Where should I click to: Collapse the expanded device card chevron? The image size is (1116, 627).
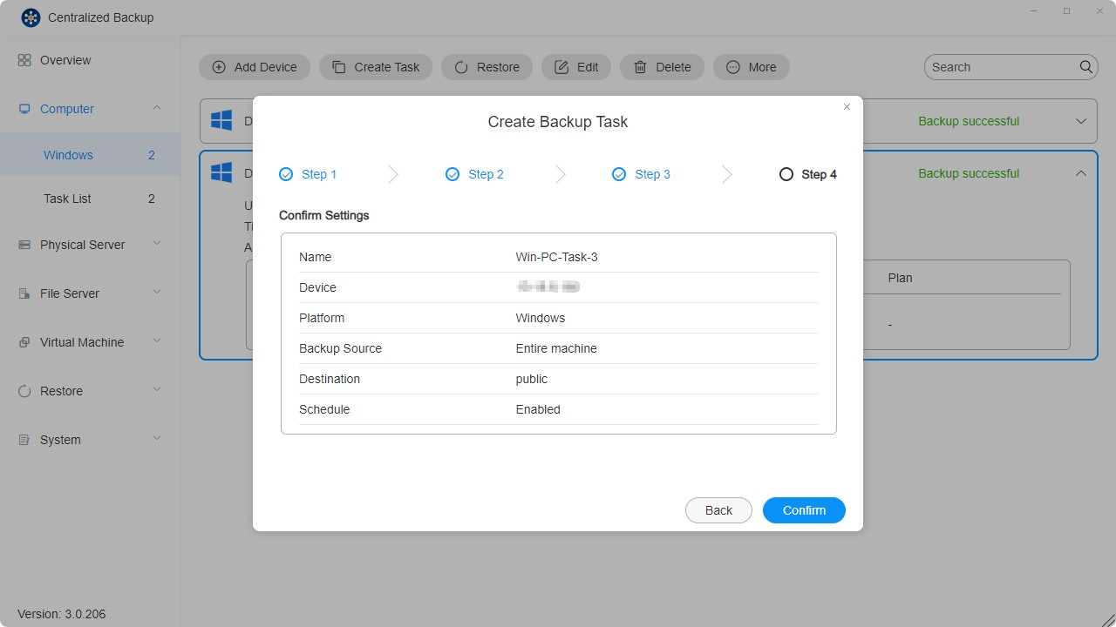(1081, 173)
